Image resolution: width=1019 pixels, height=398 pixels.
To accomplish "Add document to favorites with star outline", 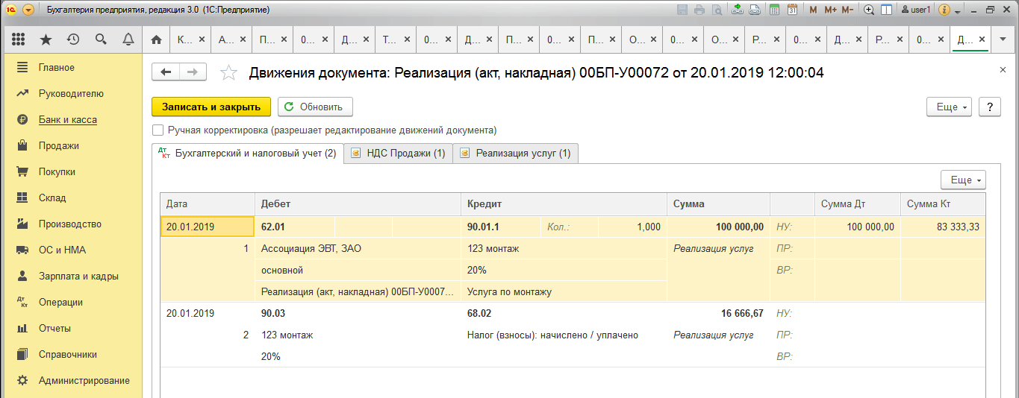I will click(x=228, y=72).
